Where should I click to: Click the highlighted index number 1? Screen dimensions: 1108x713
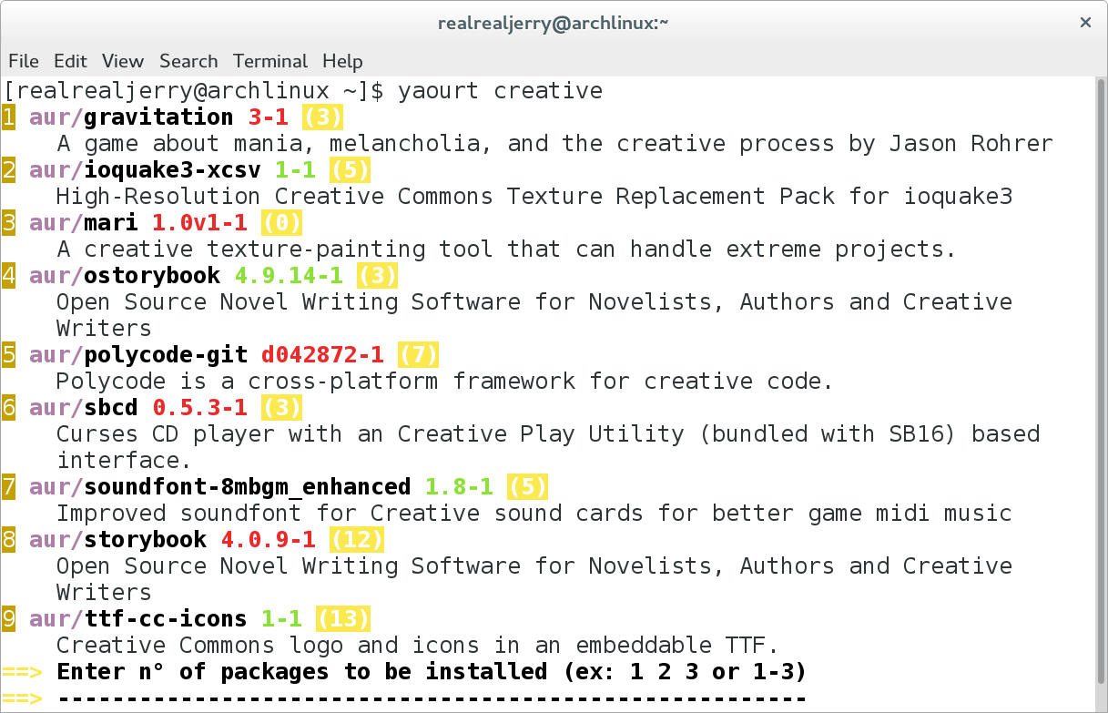click(8, 117)
